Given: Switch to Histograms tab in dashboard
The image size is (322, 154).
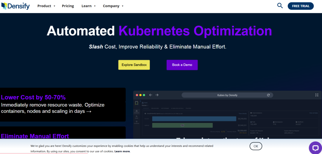Looking at the screenshot, I should (x=165, y=108).
